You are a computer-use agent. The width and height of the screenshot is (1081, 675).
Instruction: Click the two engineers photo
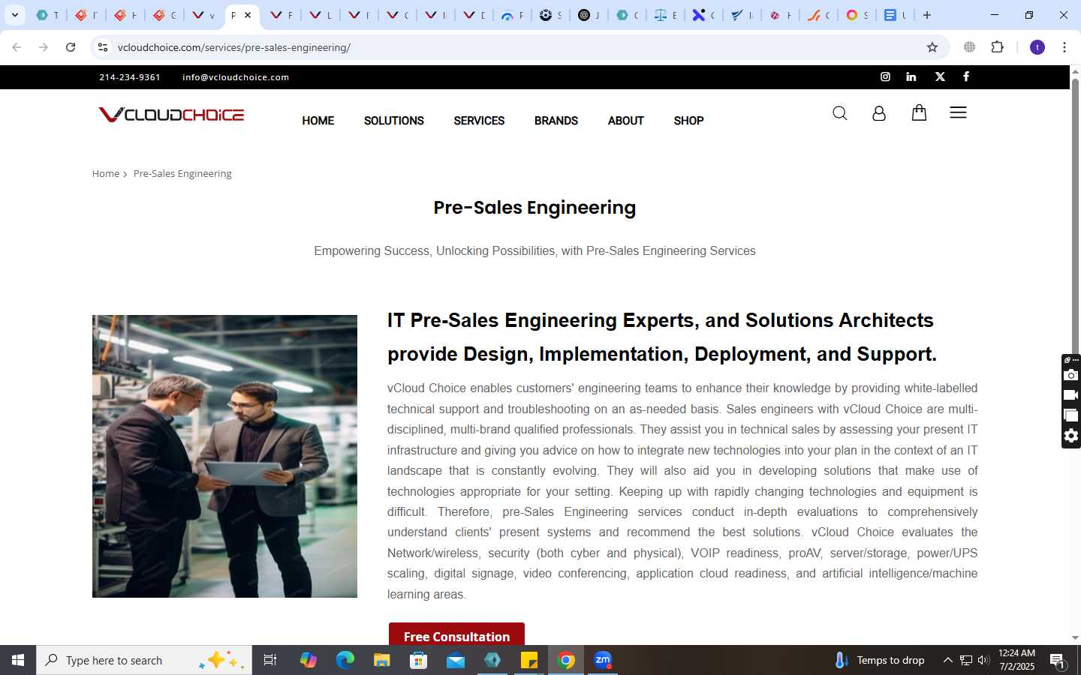224,456
